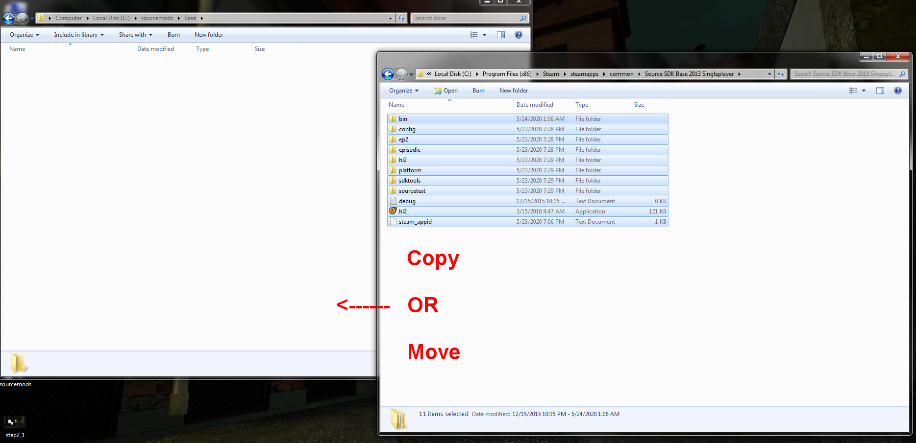The width and height of the screenshot is (916, 443).
Task: Click search magnifier in Source SDK window
Action: (902, 74)
